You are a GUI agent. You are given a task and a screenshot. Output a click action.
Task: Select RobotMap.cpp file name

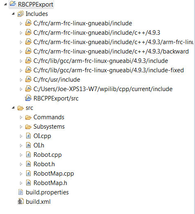coord(54,174)
